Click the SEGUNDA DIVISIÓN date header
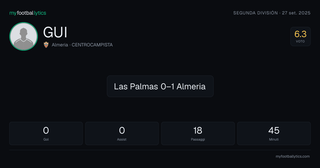This screenshot has height=168, width=320. (272, 13)
